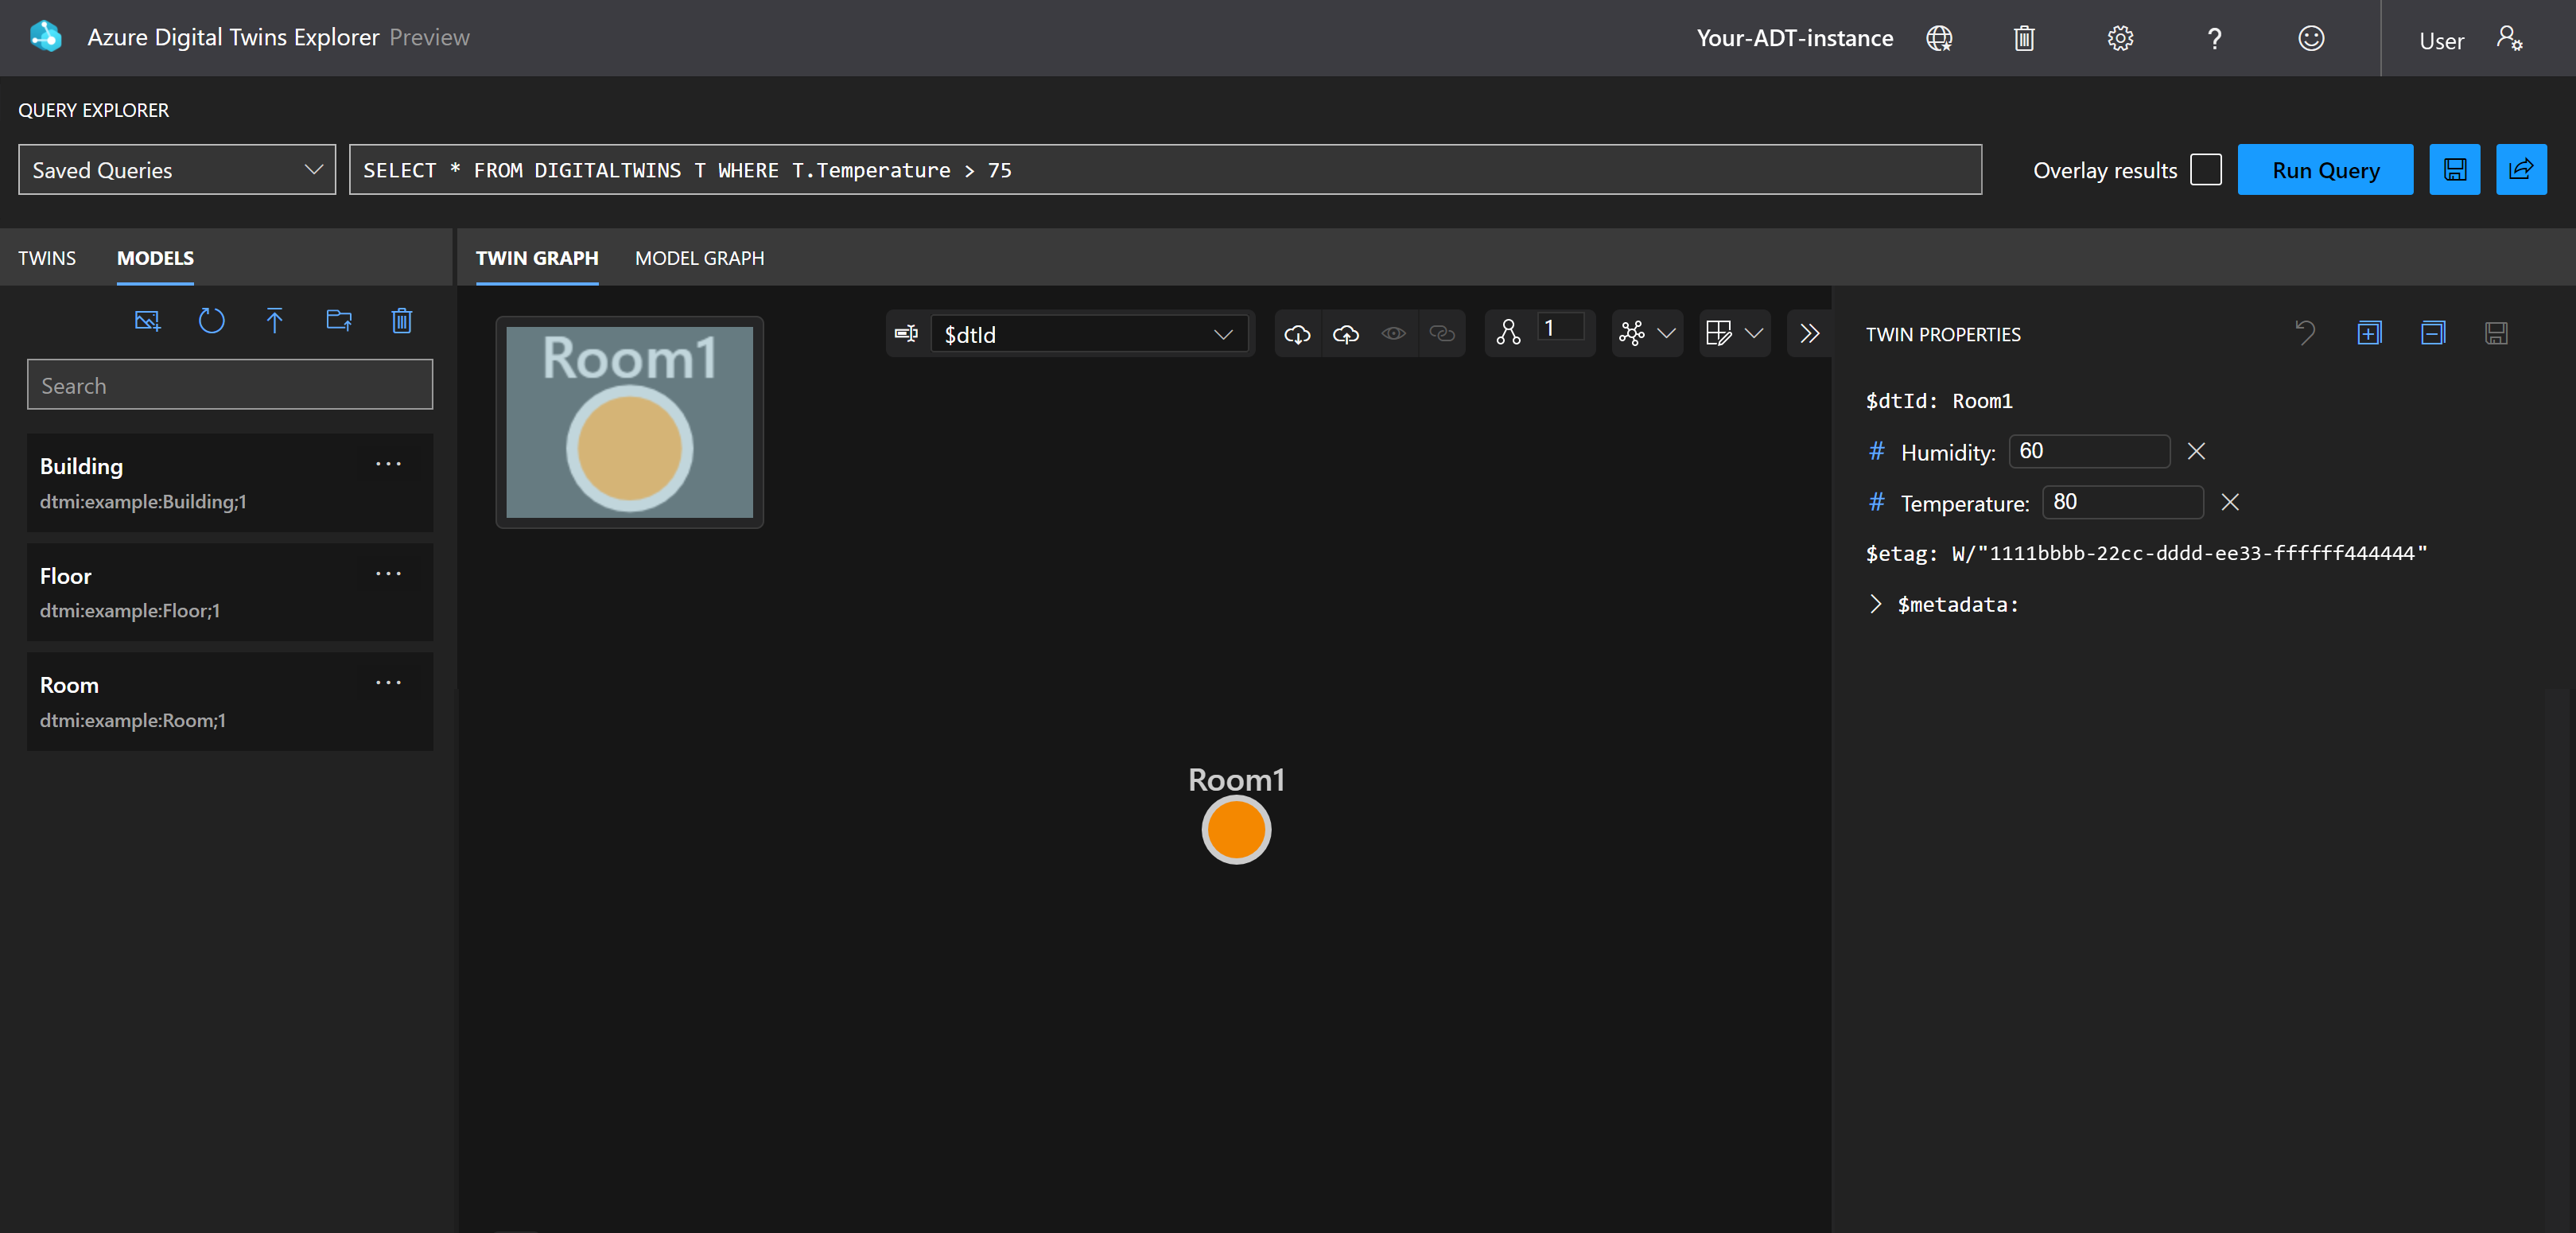Screen dimensions: 2576x1233
Task: Open the Saved Queries dropdown
Action: (x=176, y=169)
